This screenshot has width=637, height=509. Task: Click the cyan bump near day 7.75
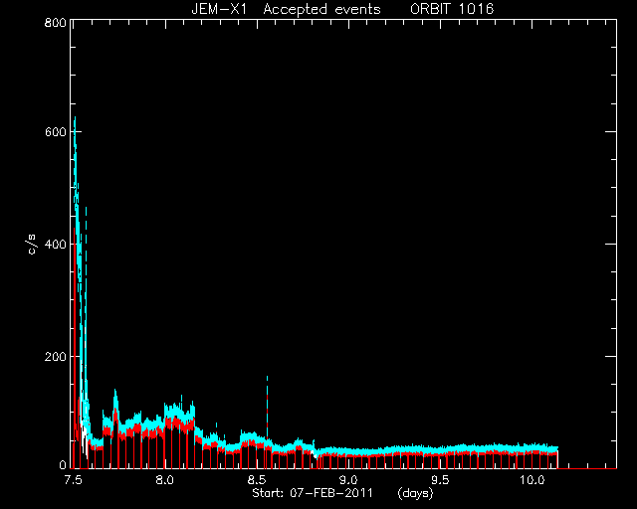(115, 398)
